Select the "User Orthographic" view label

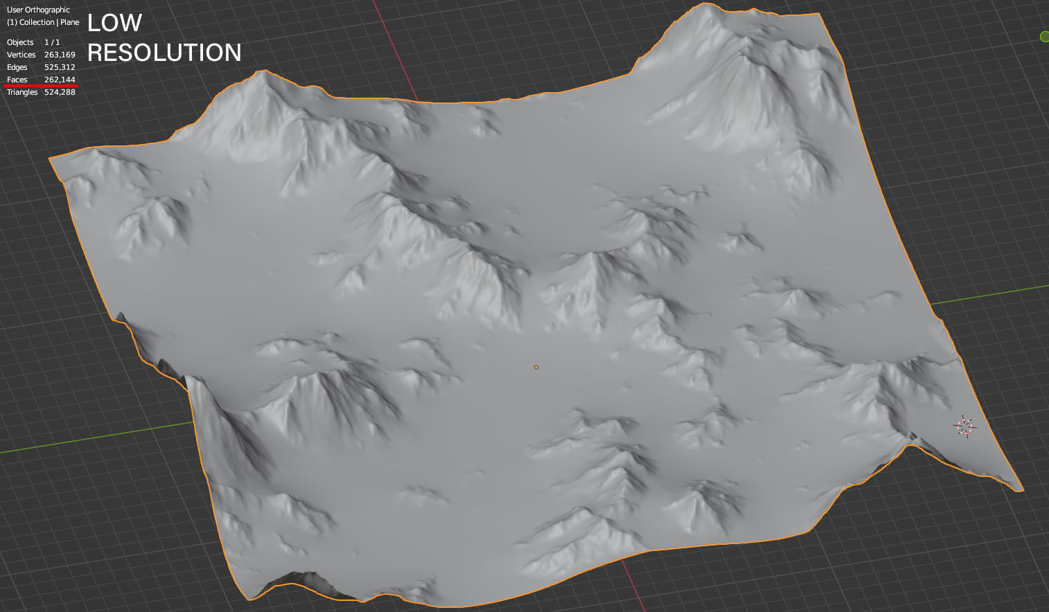click(38, 10)
